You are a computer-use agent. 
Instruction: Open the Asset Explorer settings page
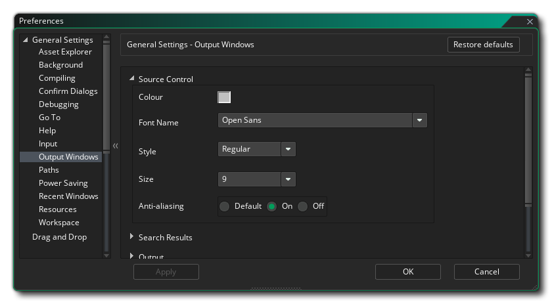click(65, 52)
